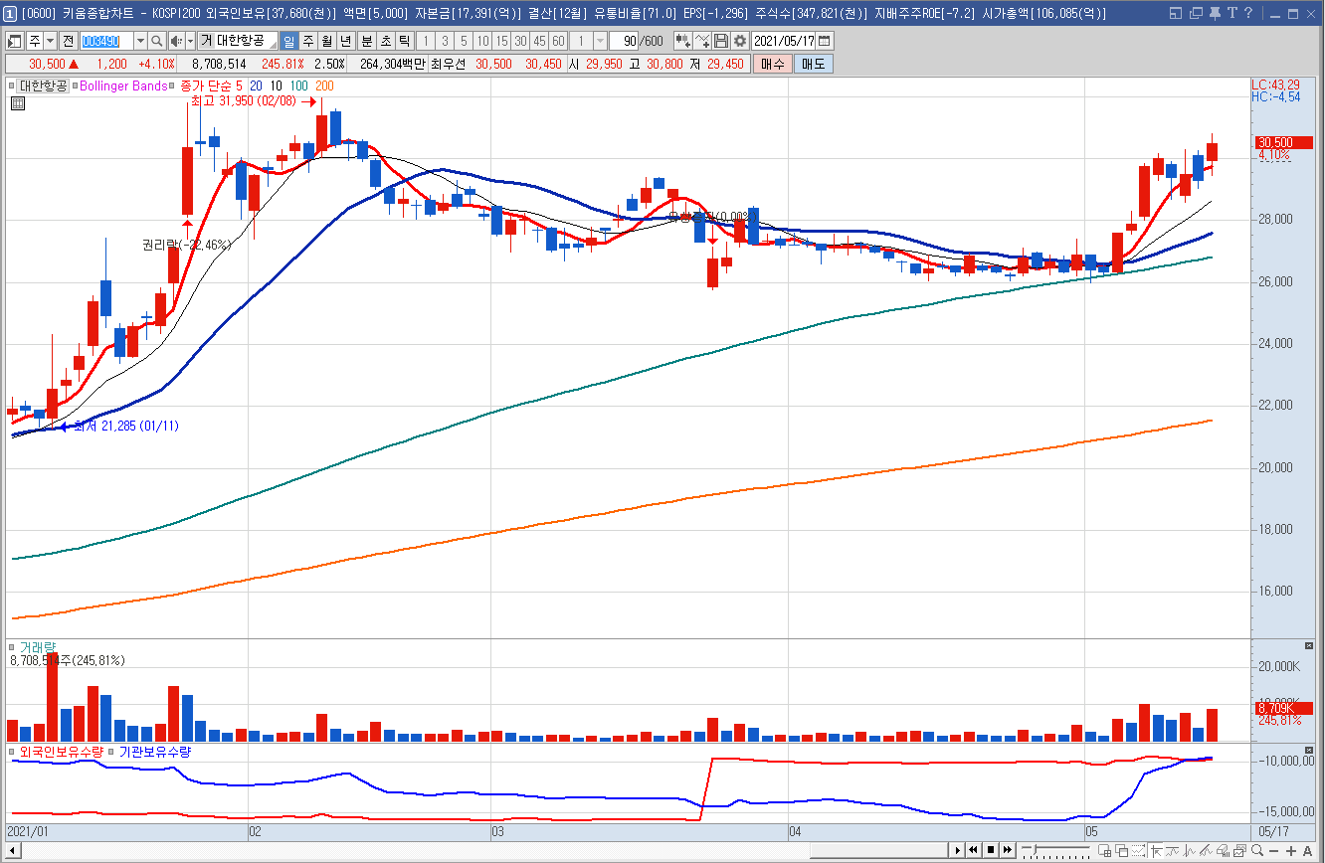Image resolution: width=1325 pixels, height=863 pixels.
Task: Click the magnifier zoom icon at bottom right
Action: 1257,850
